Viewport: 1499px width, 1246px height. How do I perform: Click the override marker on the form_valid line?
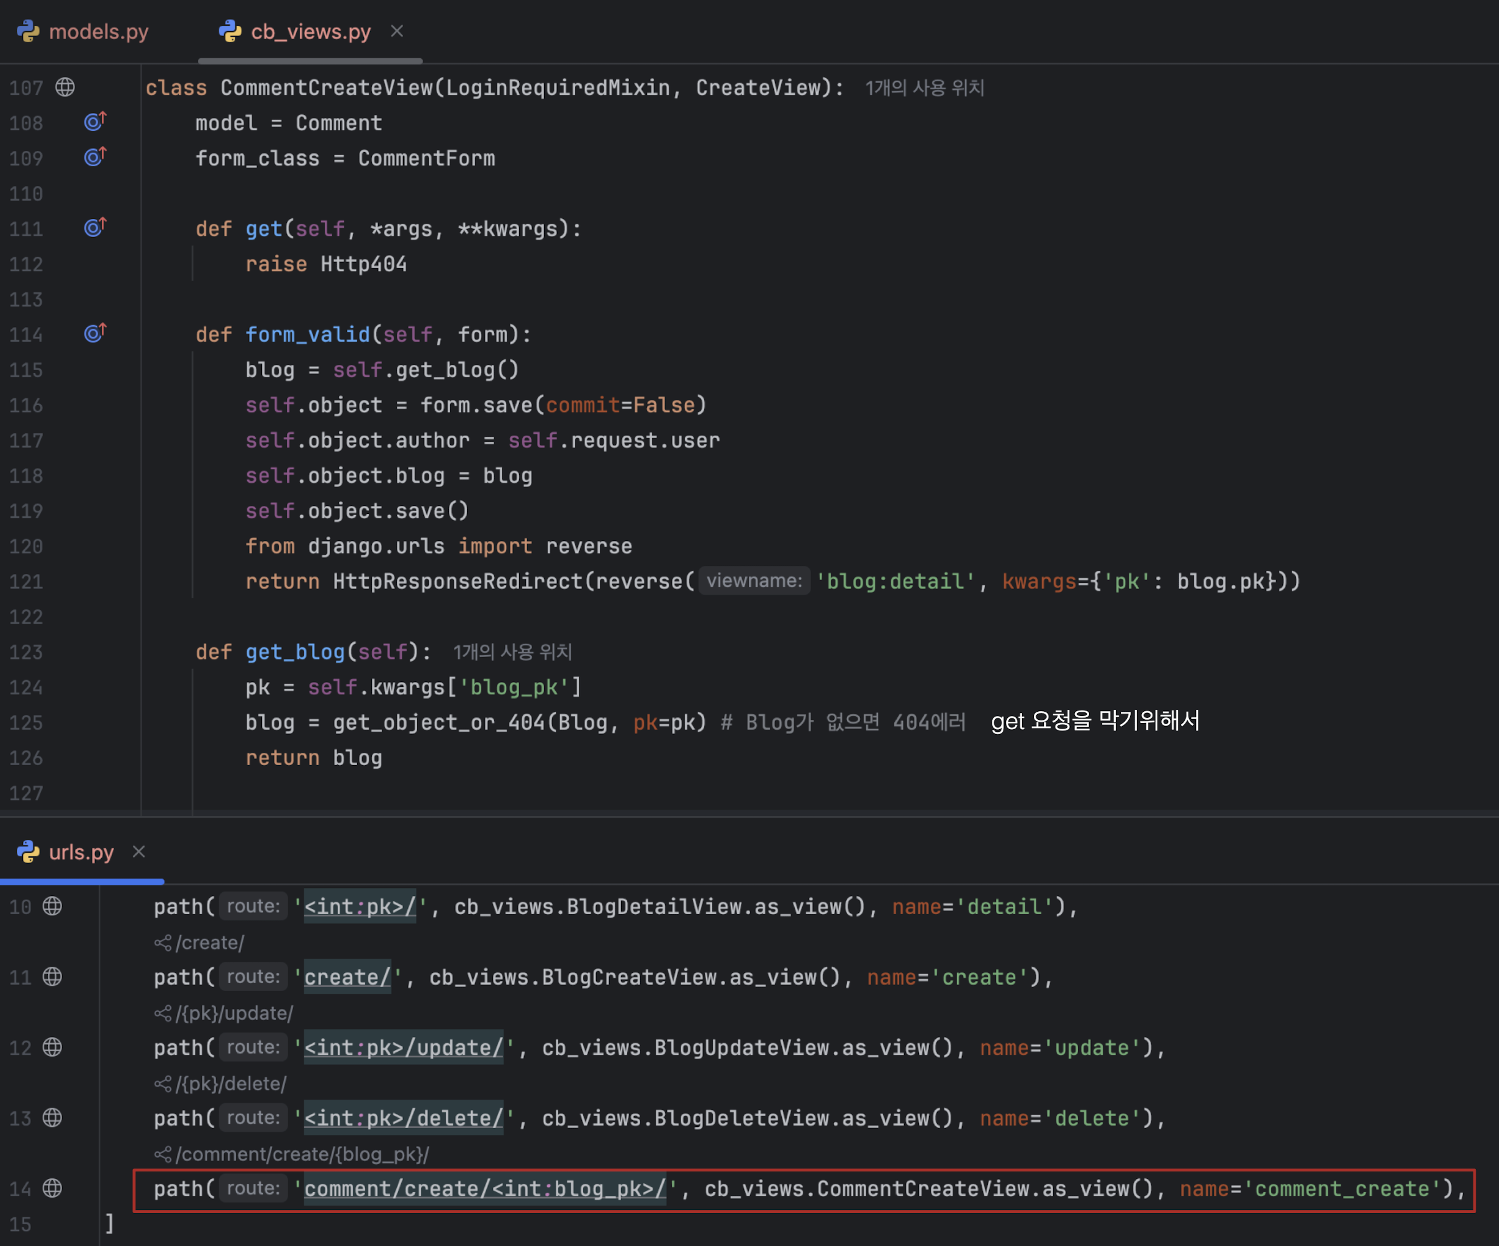pos(94,333)
